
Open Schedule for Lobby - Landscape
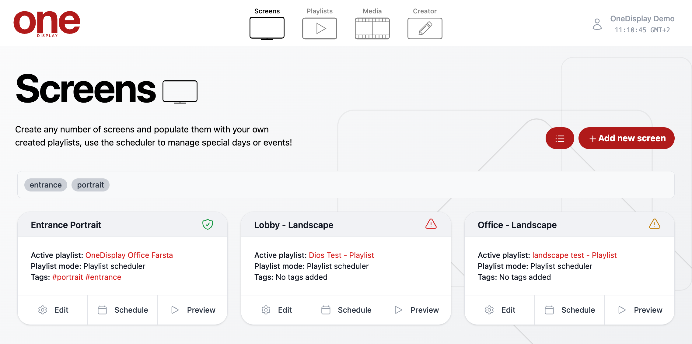coord(346,310)
